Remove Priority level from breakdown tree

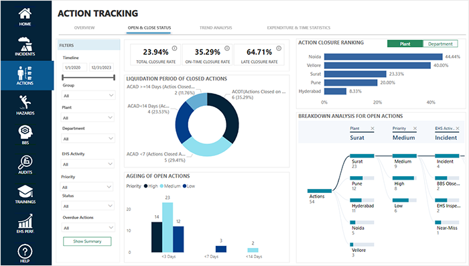pyautogui.click(x=415, y=129)
